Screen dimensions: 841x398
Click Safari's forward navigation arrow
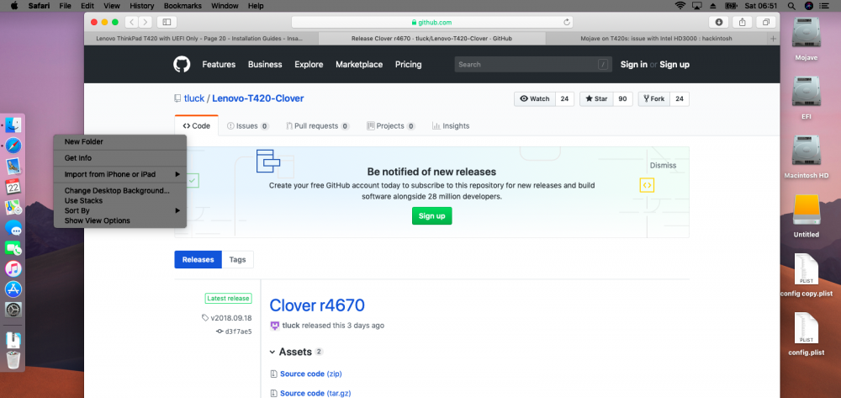click(145, 22)
